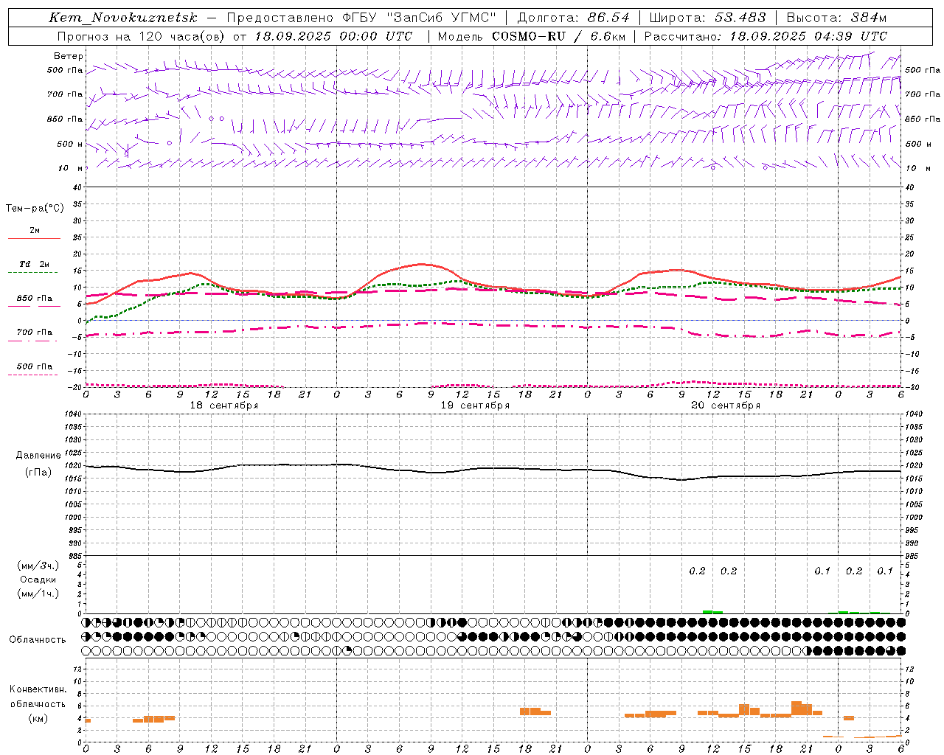Click the 'Ветер' wind panel label
The image size is (944, 755).
[x=68, y=56]
